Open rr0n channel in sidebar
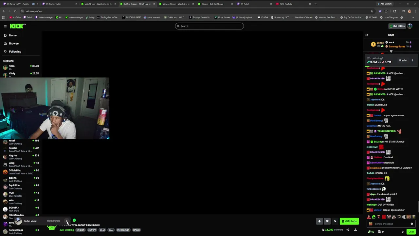 [x=21, y=194]
